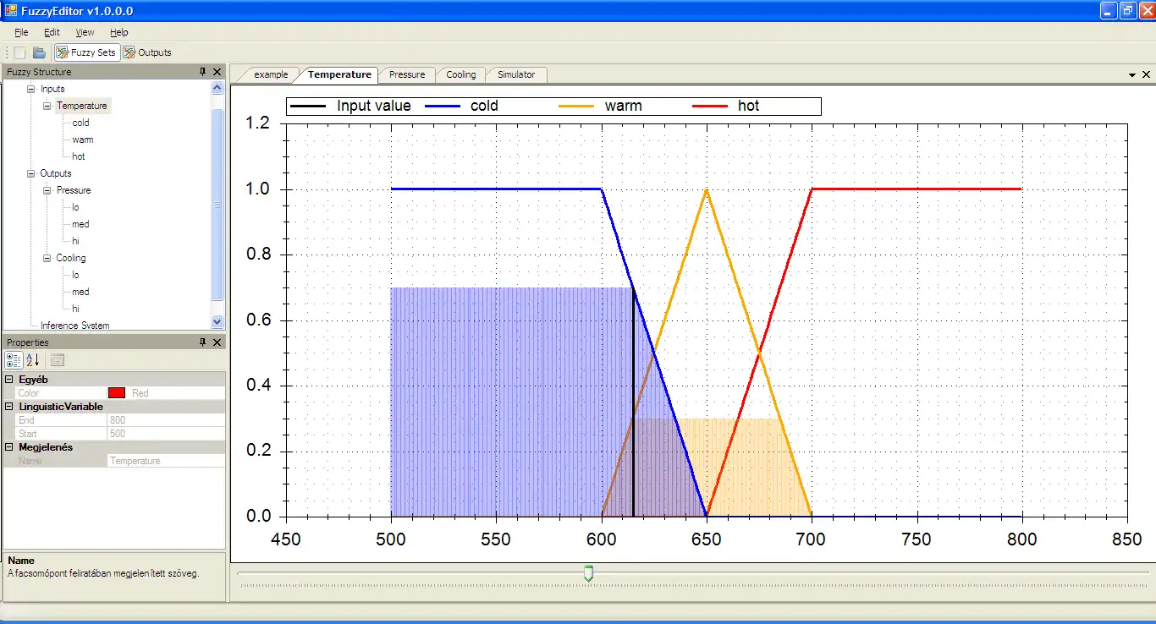This screenshot has width=1156, height=624.
Task: Sort properties alphabetically
Action: [x=33, y=360]
